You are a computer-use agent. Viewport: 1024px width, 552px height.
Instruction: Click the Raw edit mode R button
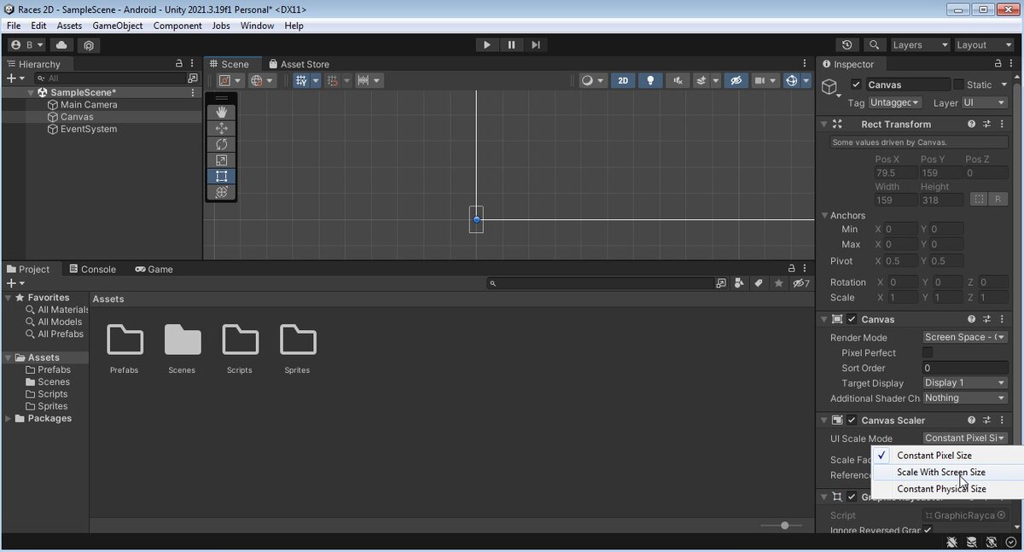tap(998, 199)
